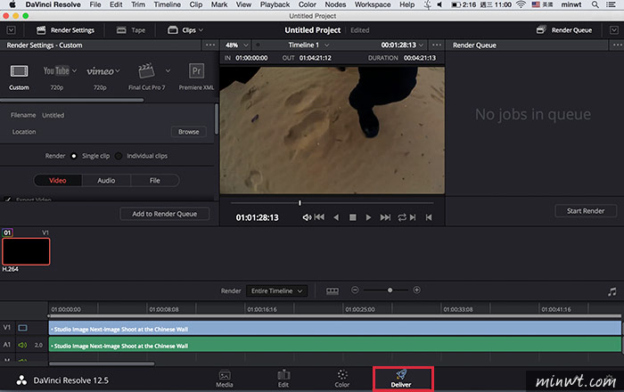
Task: Open the Render Settings panel button
Action: pyautogui.click(x=65, y=30)
